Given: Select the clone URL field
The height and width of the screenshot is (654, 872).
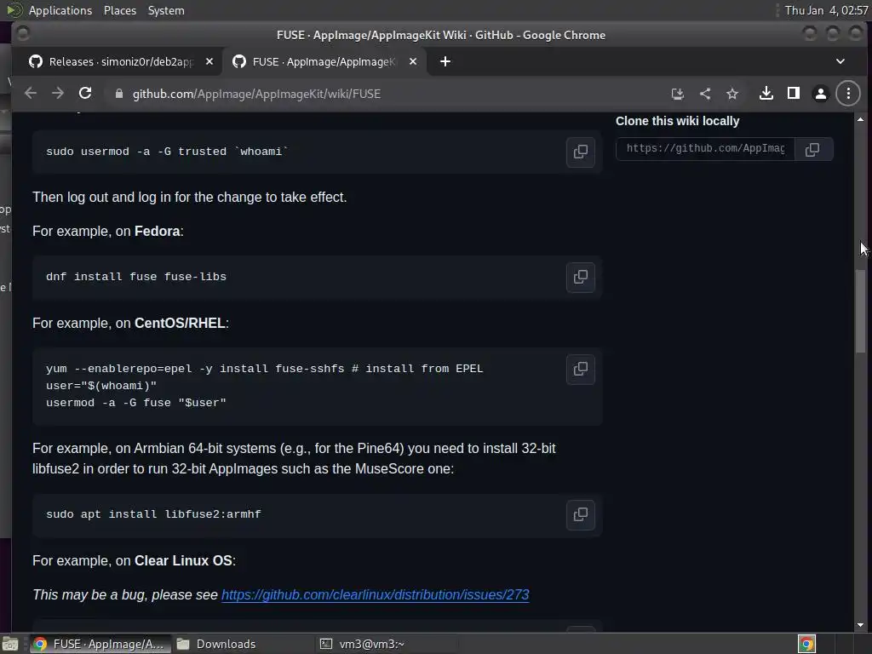Looking at the screenshot, I should 705,149.
